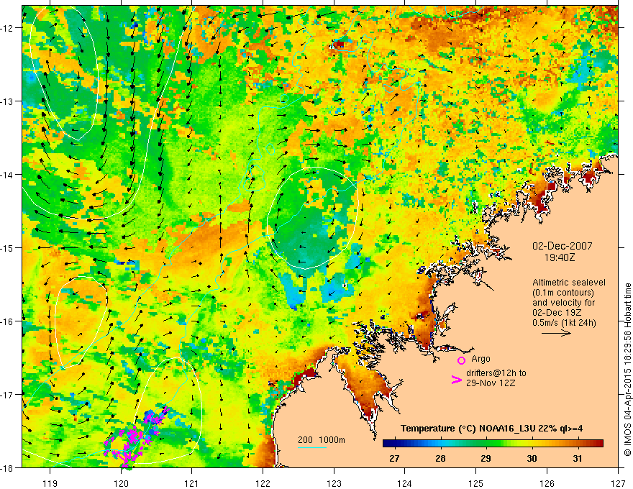The width and height of the screenshot is (633, 489).
Task: Click the latitude label '-15'
Action: 8,247
